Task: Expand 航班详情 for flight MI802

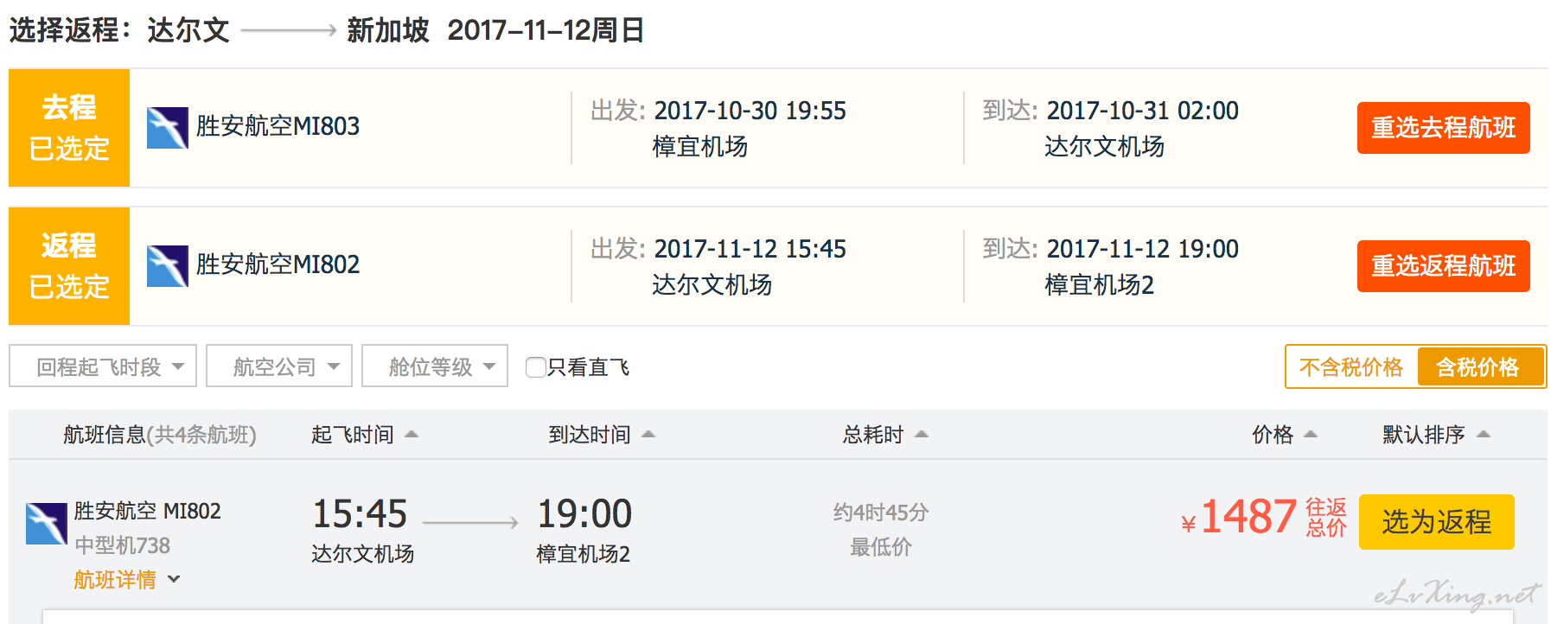Action: pos(127,579)
